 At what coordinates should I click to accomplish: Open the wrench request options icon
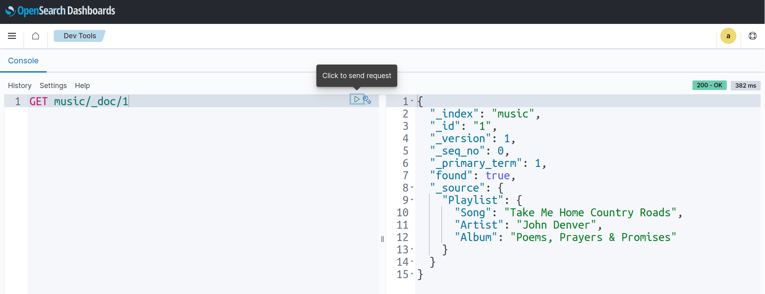tap(367, 100)
